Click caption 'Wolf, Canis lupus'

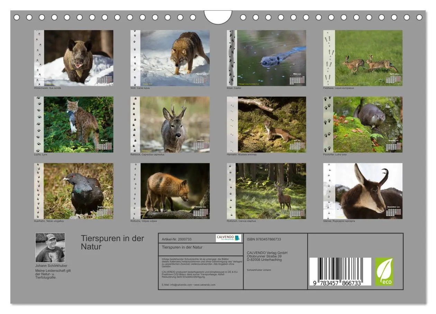(x=140, y=88)
